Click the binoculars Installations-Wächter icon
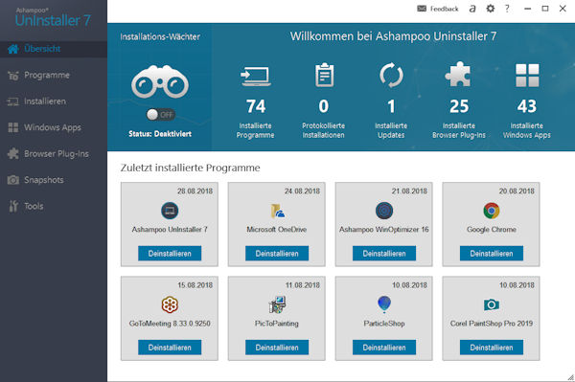Viewport: 575px width, 382px height. pos(160,81)
